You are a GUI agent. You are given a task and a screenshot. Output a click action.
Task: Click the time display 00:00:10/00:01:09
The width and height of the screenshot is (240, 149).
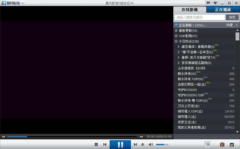(x=159, y=137)
